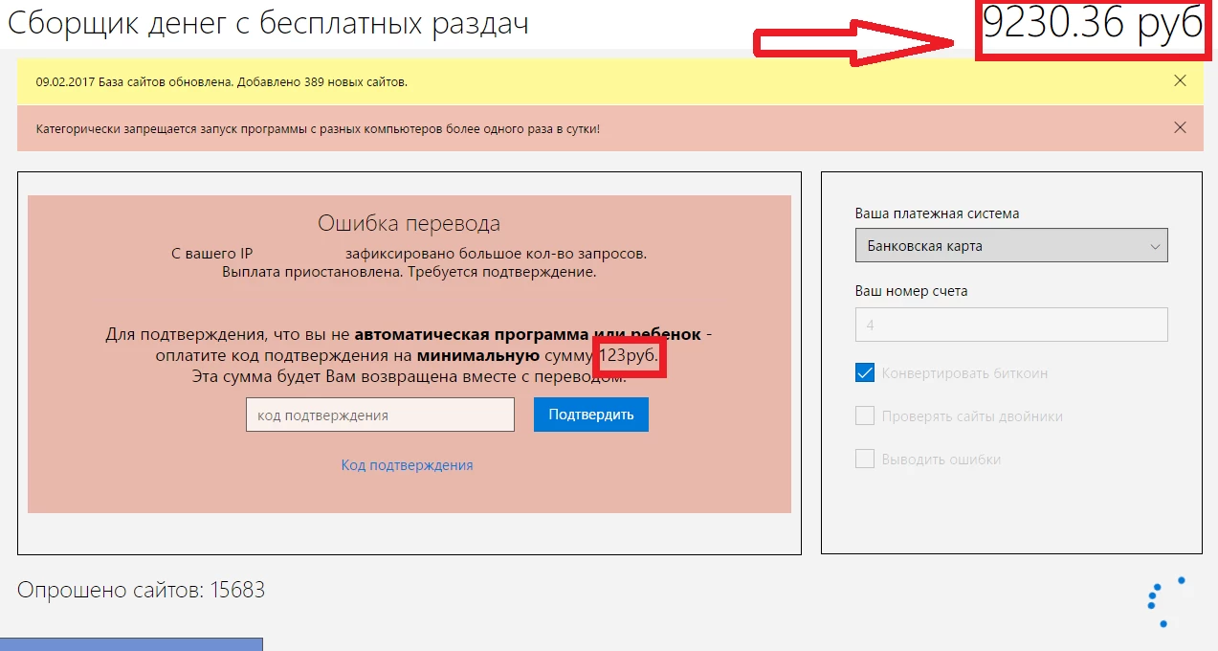The width and height of the screenshot is (1218, 651).
Task: Focus the код подтверждения text field
Action: click(380, 415)
